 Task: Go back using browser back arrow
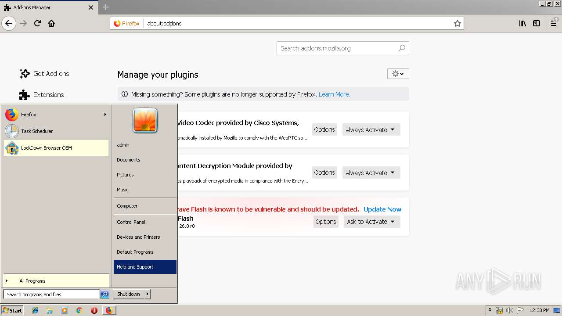(x=9, y=23)
